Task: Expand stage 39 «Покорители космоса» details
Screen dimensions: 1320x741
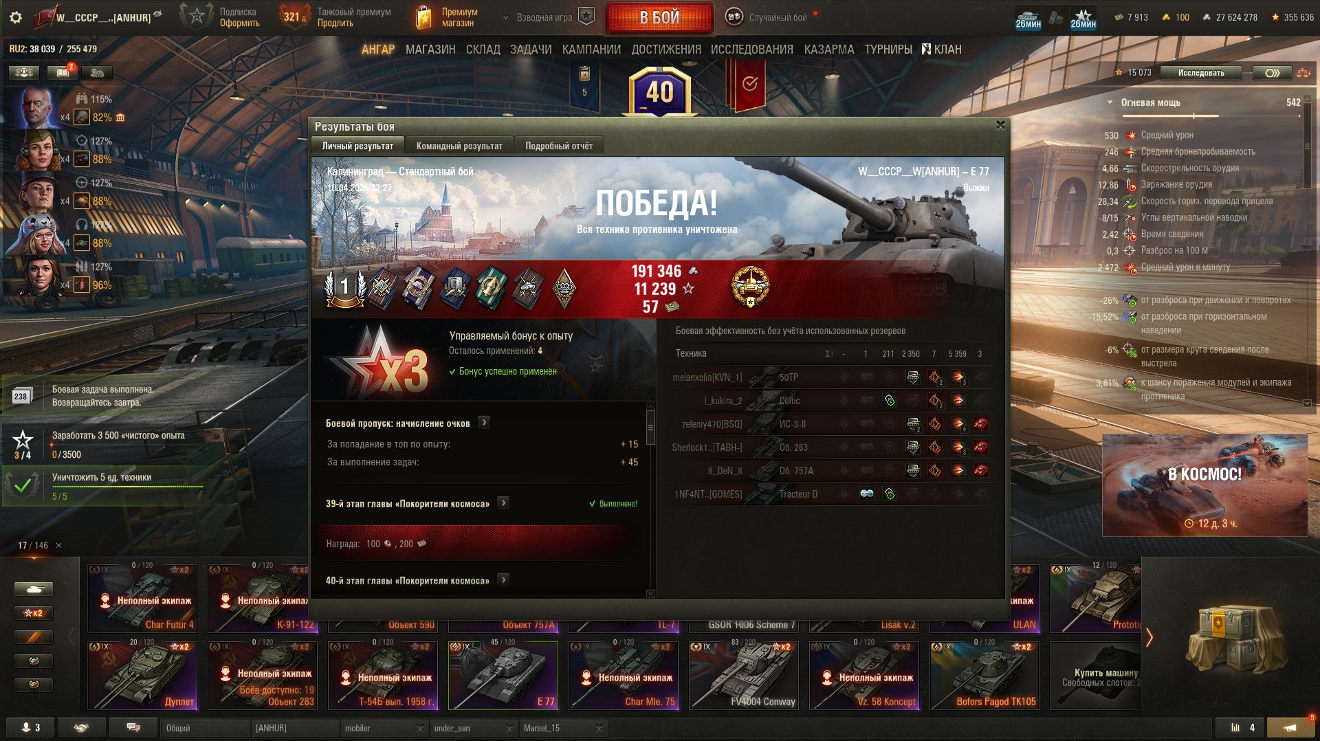Action: [503, 503]
